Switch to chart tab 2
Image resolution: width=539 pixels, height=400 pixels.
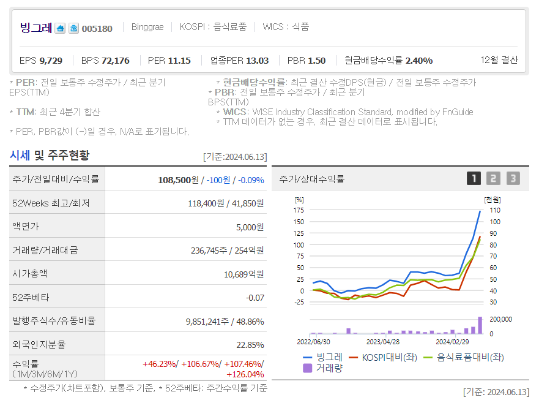(x=493, y=177)
